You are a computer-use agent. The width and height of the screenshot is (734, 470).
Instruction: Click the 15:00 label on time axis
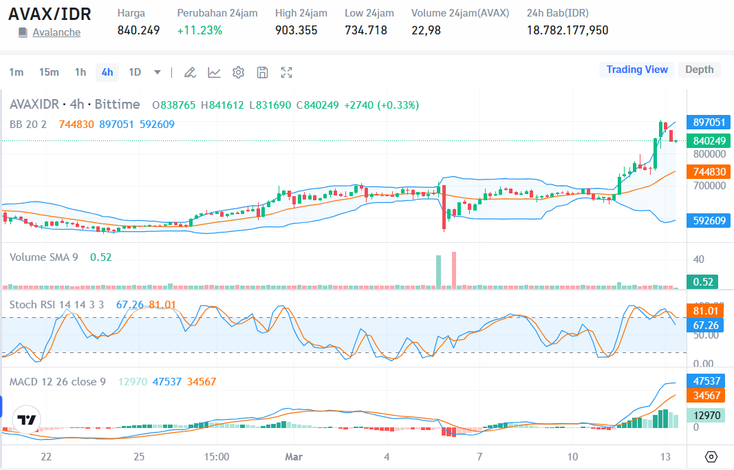point(217,457)
